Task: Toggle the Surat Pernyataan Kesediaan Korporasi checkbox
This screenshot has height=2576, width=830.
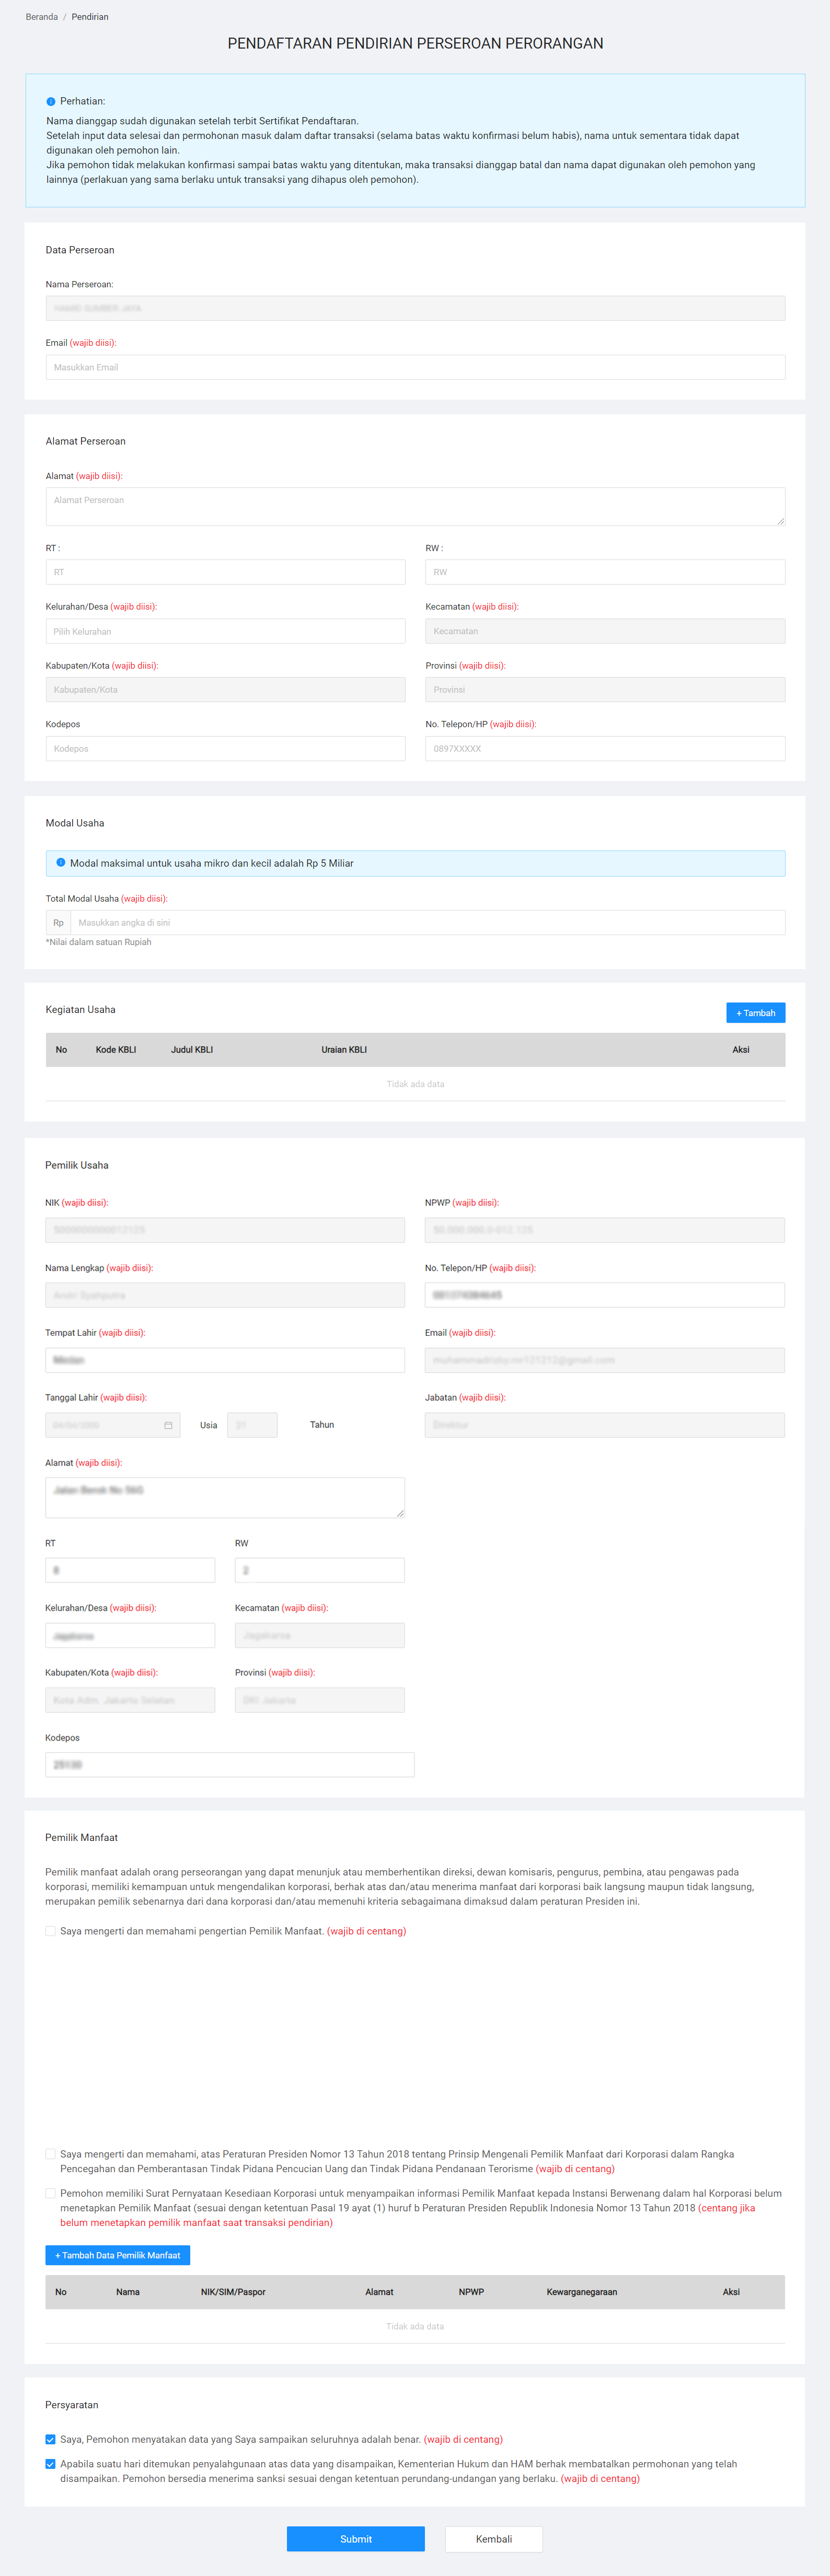Action: [50, 2193]
